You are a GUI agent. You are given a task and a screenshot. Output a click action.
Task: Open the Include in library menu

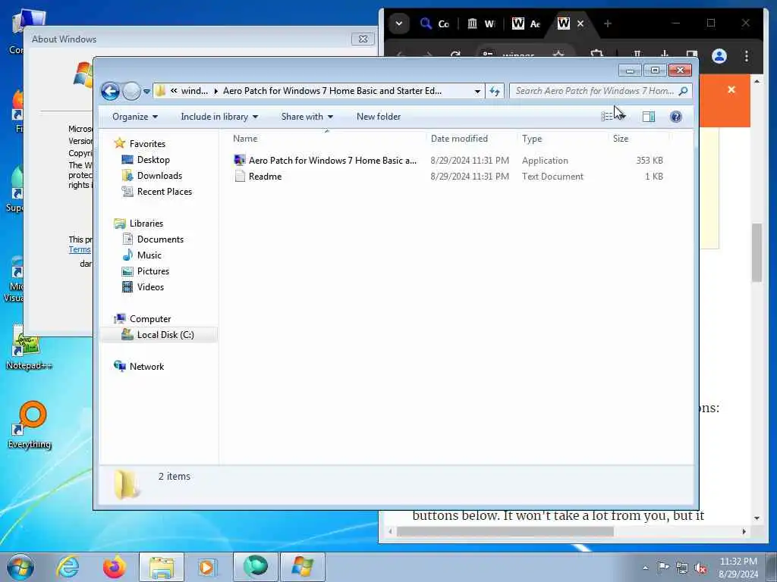tap(219, 117)
